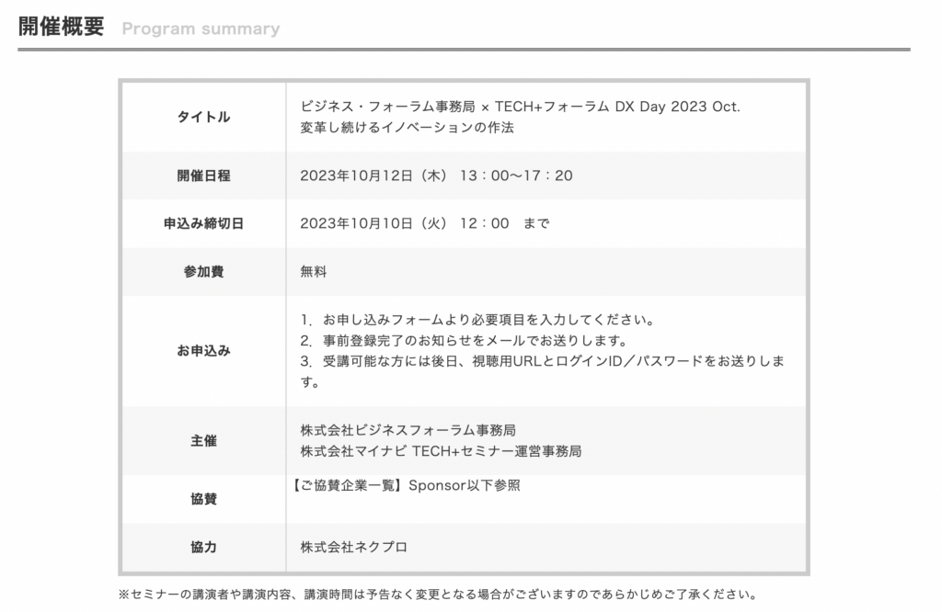Screen dimensions: 942x612
Task: Click the deadline 2023年10月10日（火） 12:00 まで
Action: (x=424, y=223)
